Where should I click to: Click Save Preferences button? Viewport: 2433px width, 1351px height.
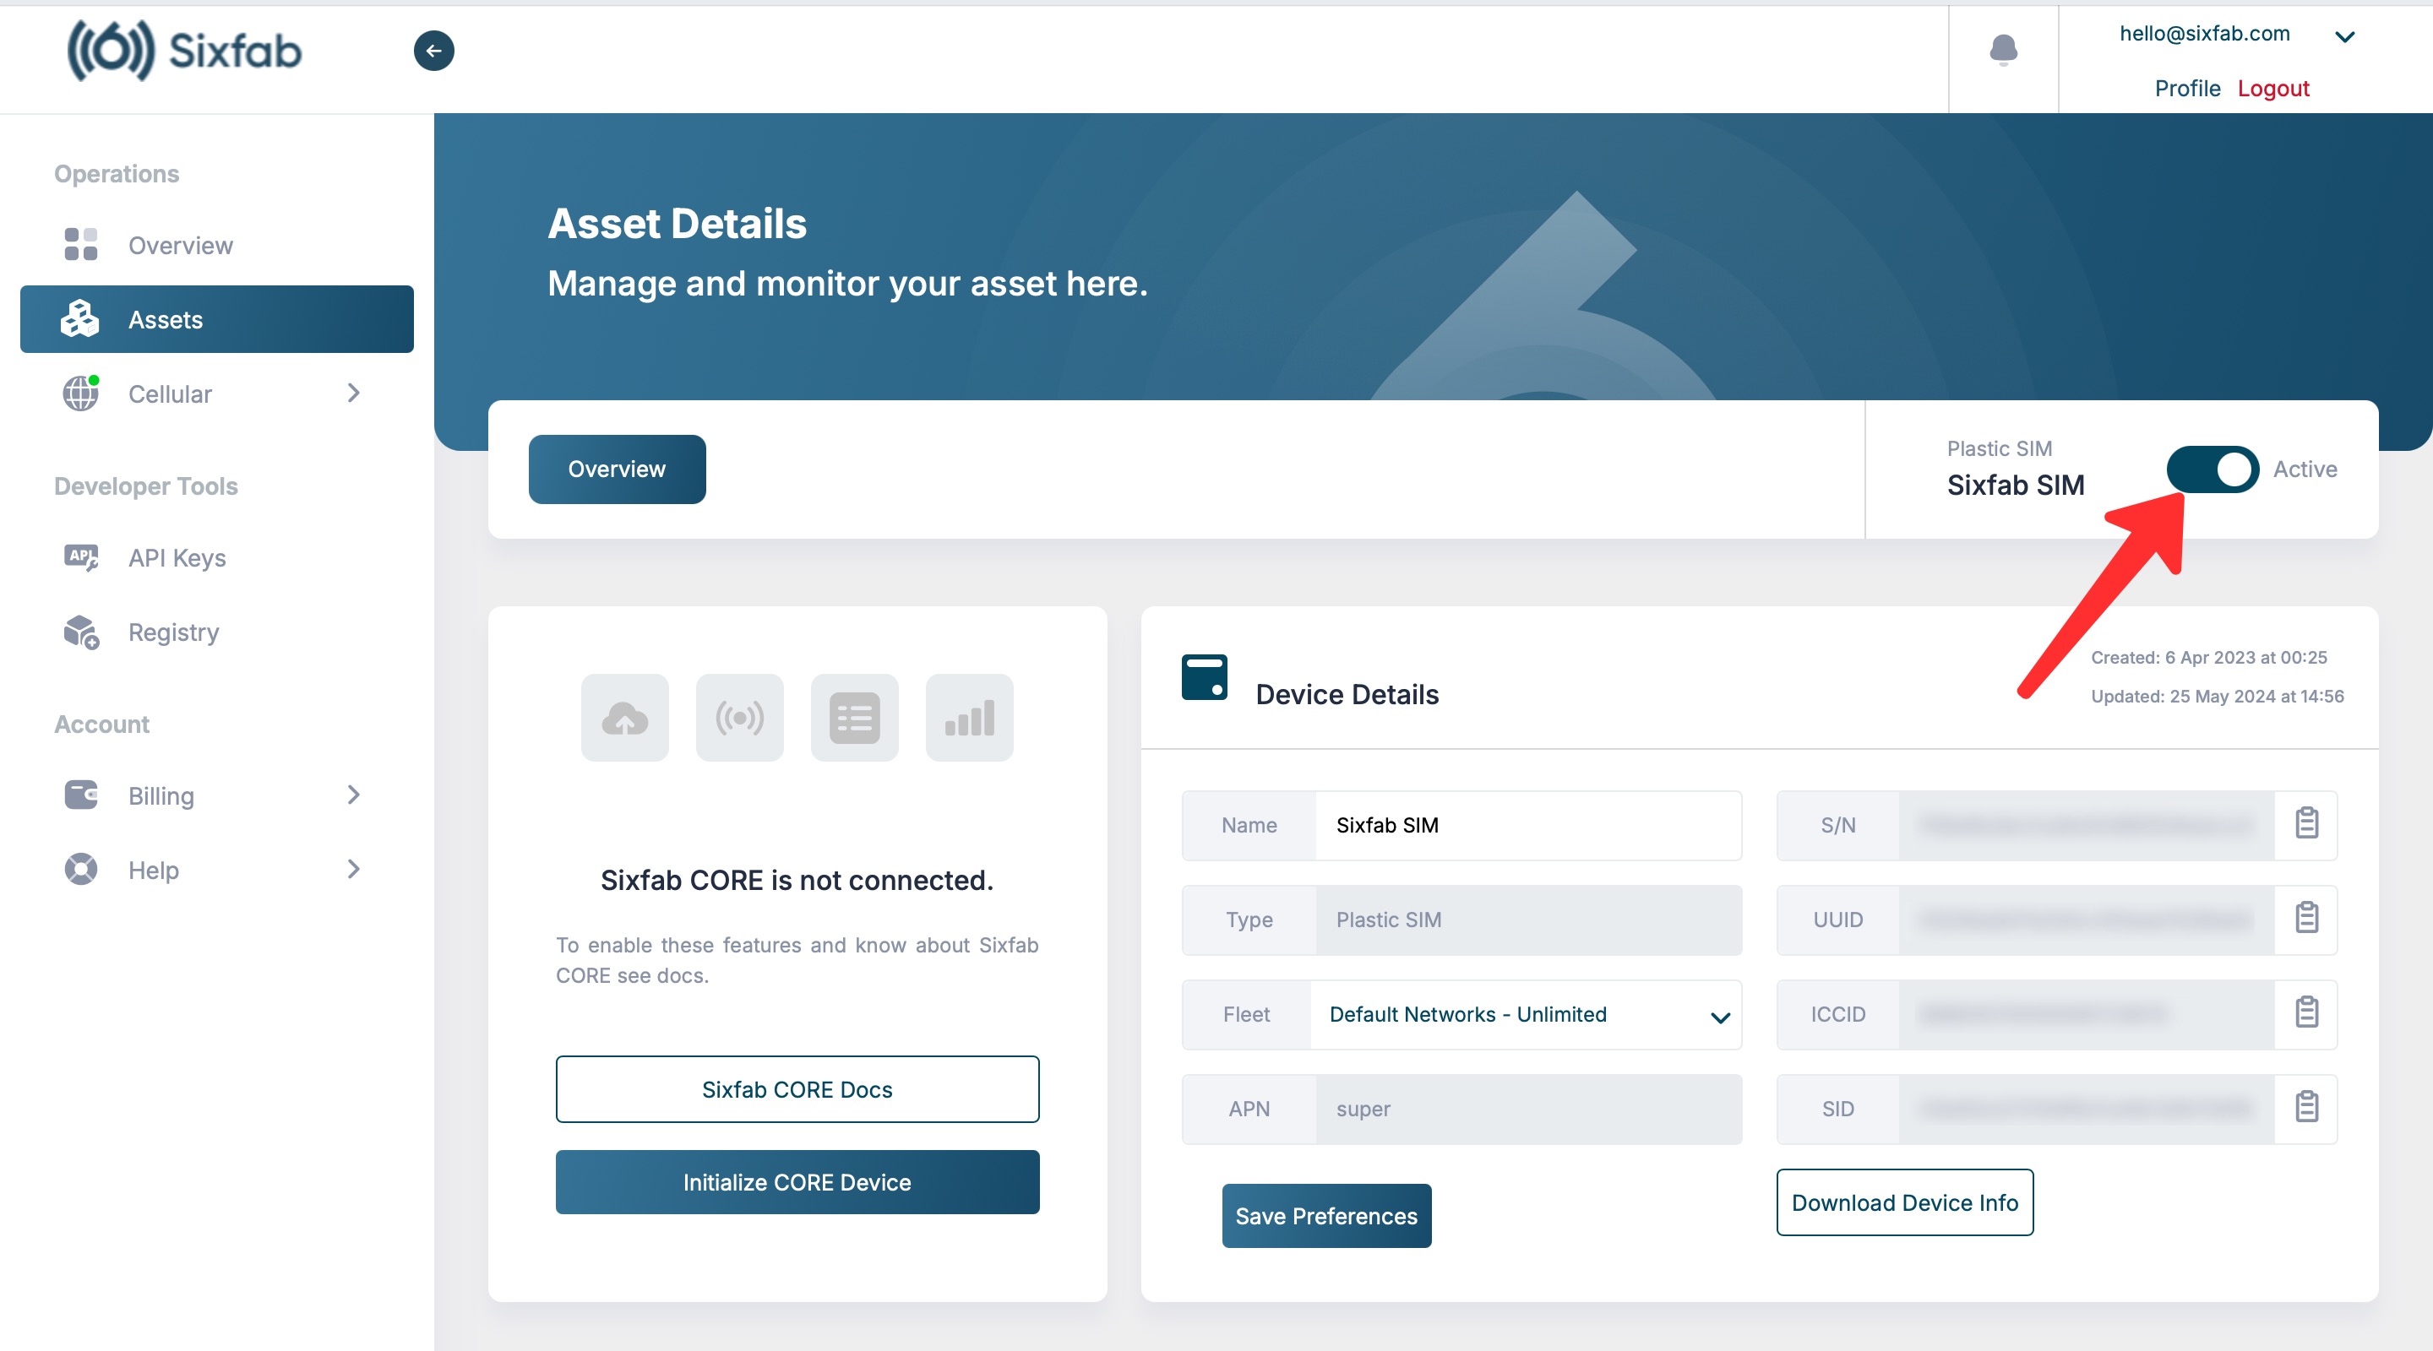click(1326, 1216)
